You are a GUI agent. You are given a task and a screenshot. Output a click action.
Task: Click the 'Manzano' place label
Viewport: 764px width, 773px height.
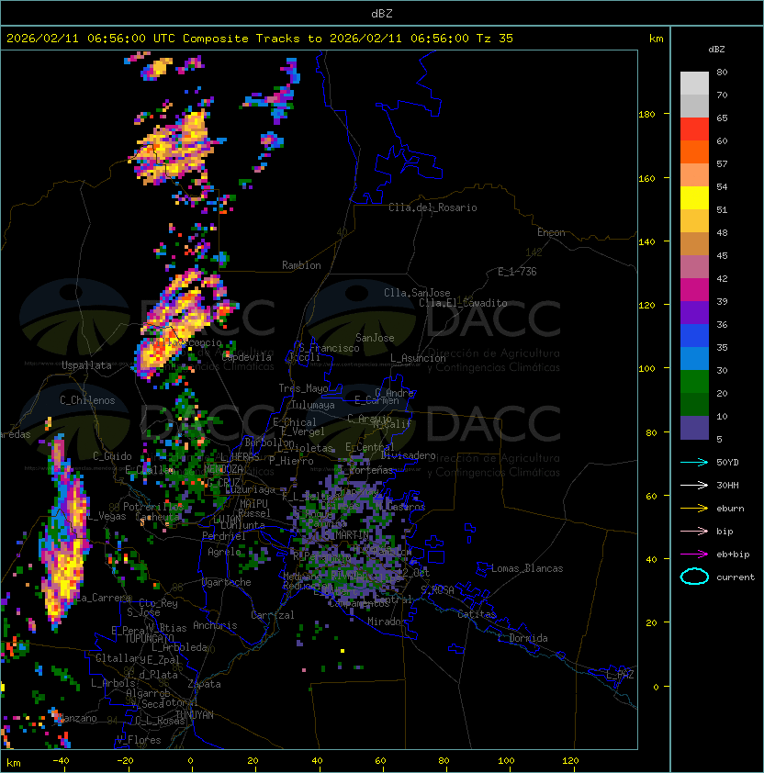tap(79, 718)
